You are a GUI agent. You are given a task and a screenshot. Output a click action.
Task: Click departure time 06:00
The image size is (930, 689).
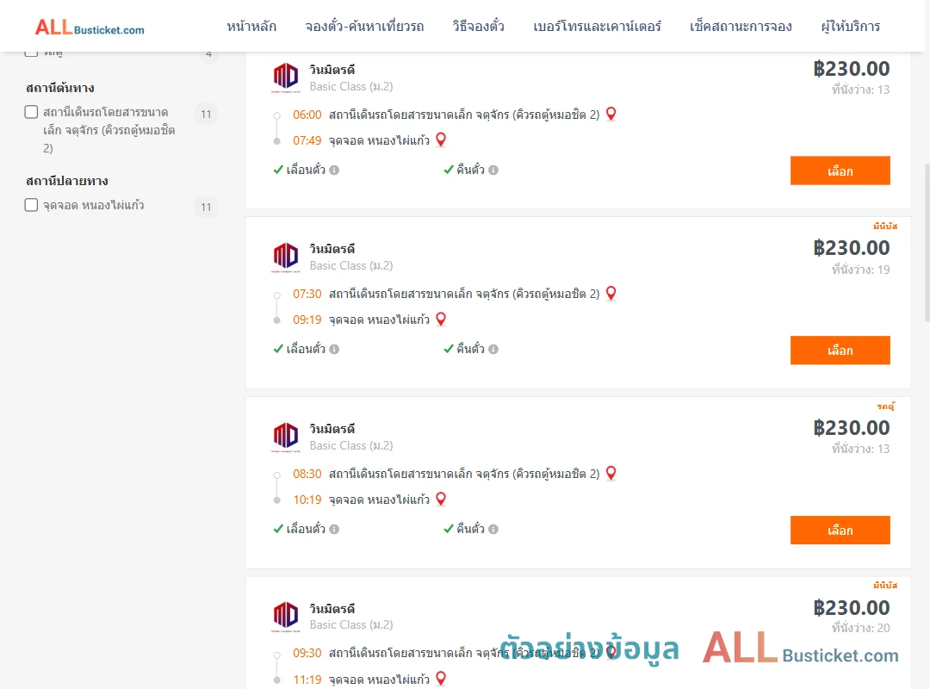(307, 115)
